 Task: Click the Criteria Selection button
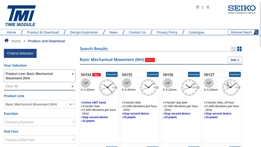click(x=20, y=53)
